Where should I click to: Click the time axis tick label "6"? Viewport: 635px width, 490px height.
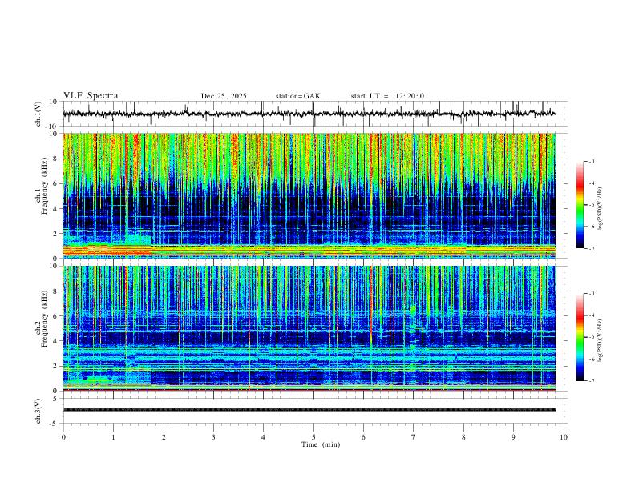click(363, 437)
